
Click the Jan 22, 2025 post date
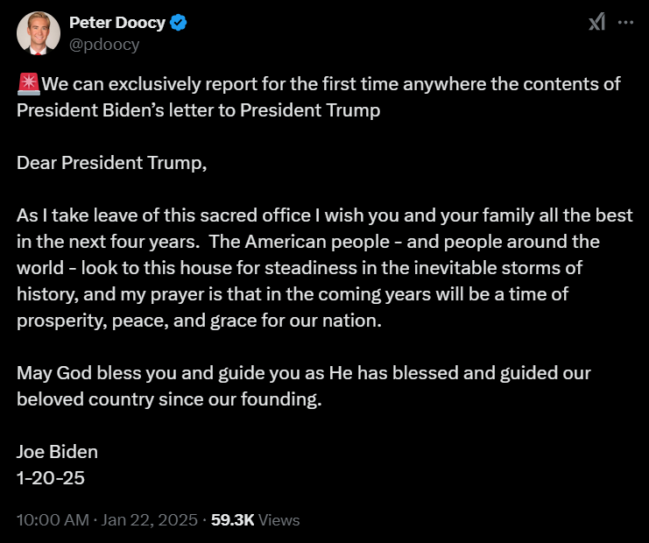tap(150, 520)
